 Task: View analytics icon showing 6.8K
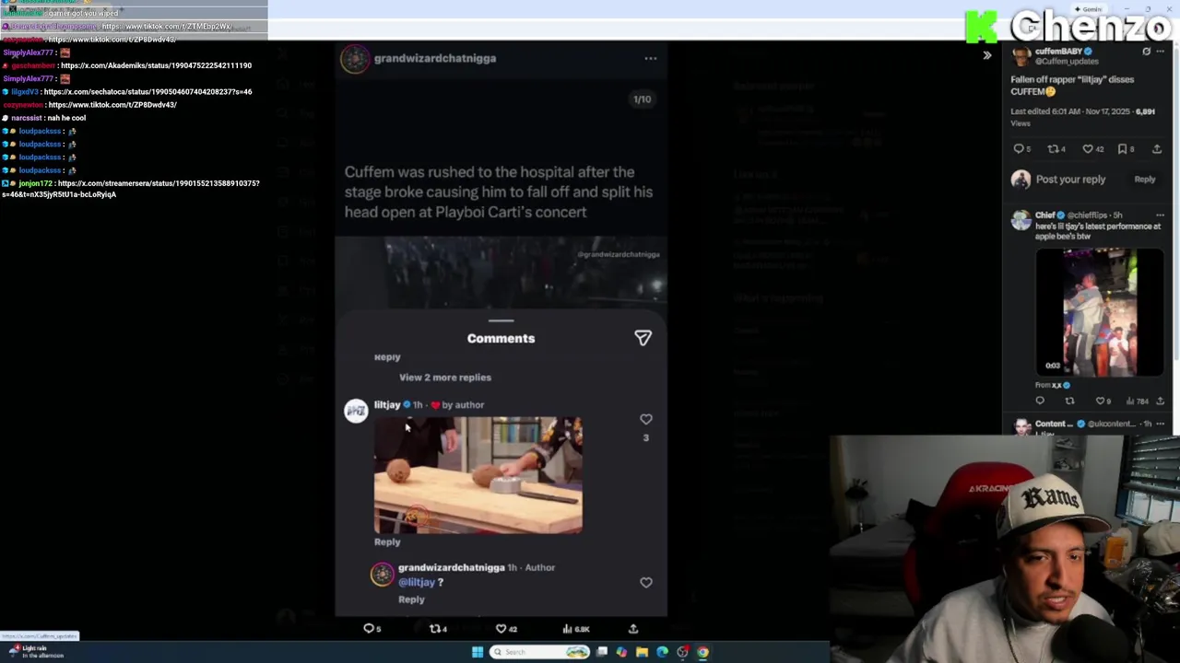575,629
